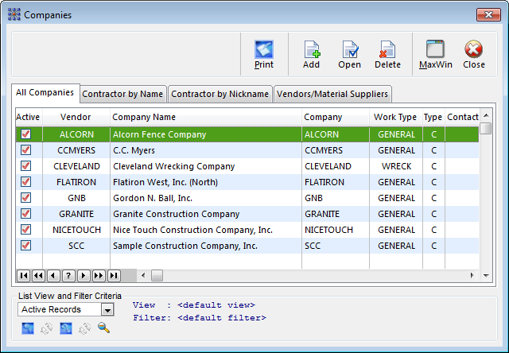The width and height of the screenshot is (509, 353).
Task: Toggle Active checkbox for Gordon N. Ball
Action: pyautogui.click(x=26, y=198)
